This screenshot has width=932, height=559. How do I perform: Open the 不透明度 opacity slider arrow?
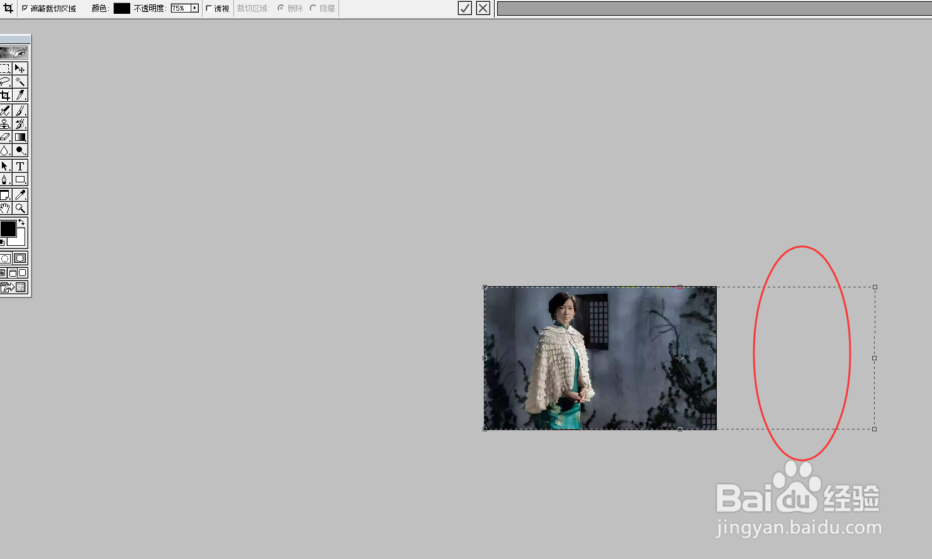[x=194, y=8]
